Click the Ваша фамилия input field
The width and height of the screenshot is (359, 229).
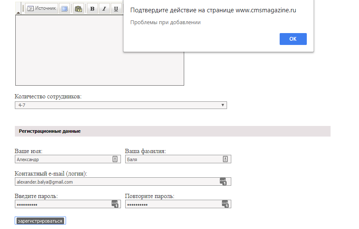point(173,159)
